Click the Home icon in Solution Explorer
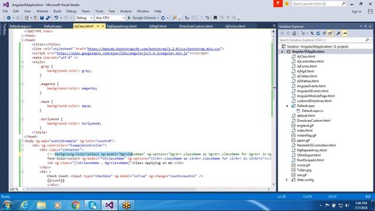 tap(294, 33)
